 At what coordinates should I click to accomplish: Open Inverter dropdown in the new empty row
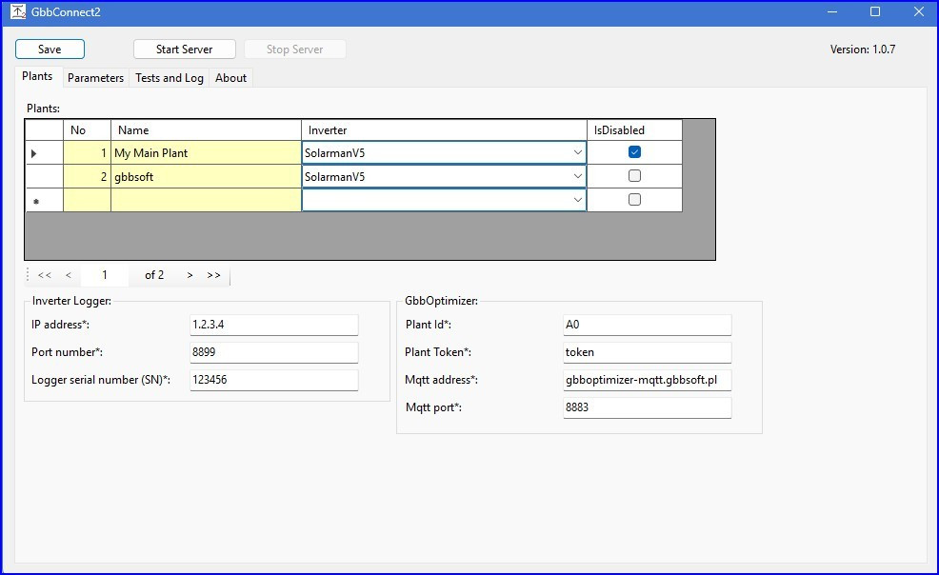pyautogui.click(x=577, y=200)
